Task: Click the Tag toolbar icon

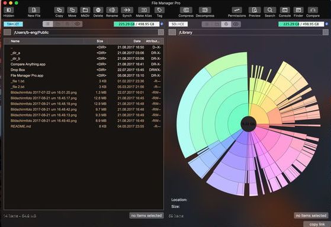Action: [x=160, y=10]
